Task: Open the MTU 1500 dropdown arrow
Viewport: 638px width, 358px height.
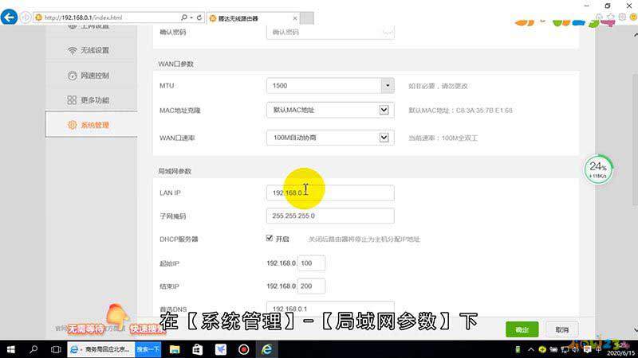Action: click(x=388, y=86)
